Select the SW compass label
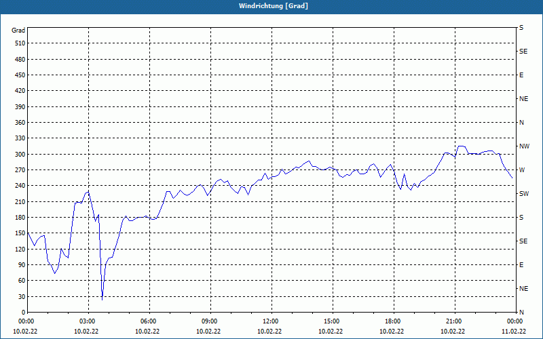The height and width of the screenshot is (339, 543). [x=524, y=194]
